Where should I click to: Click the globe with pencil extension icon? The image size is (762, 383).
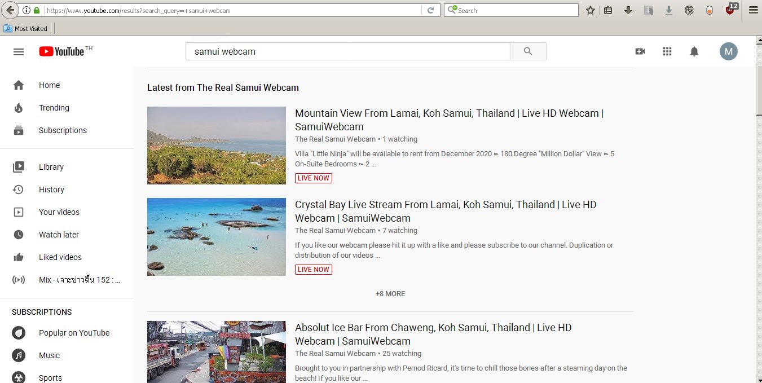click(x=689, y=10)
